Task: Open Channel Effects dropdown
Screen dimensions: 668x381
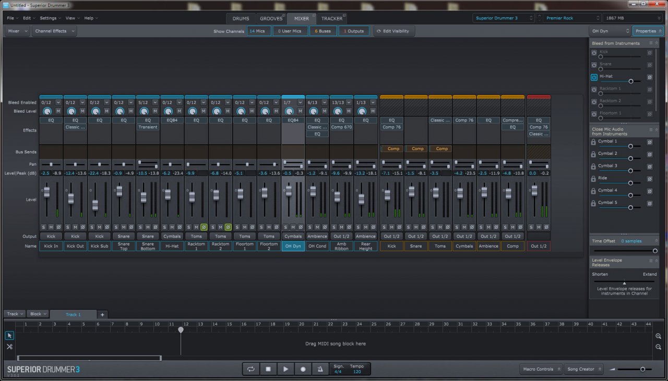Action: coord(54,31)
